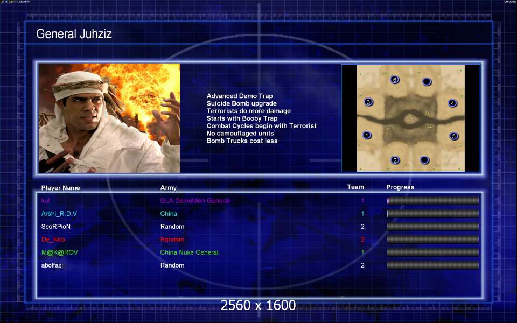Click the unnumbered start marker beside marker 6
The width and height of the screenshot is (517, 323).
pos(427,81)
